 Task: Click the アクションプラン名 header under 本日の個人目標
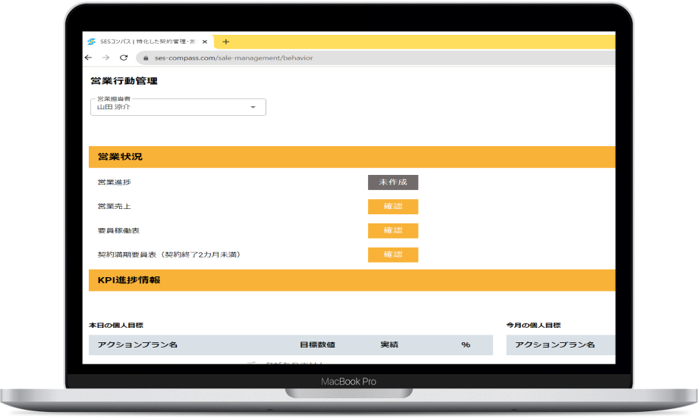[x=137, y=345]
